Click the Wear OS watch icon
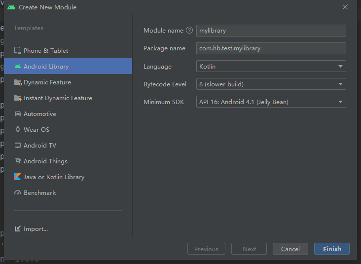 (18, 129)
